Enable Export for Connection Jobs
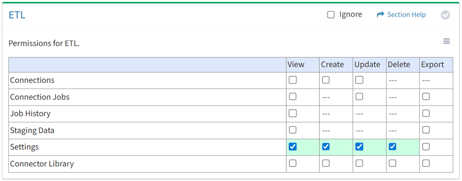 (426, 97)
